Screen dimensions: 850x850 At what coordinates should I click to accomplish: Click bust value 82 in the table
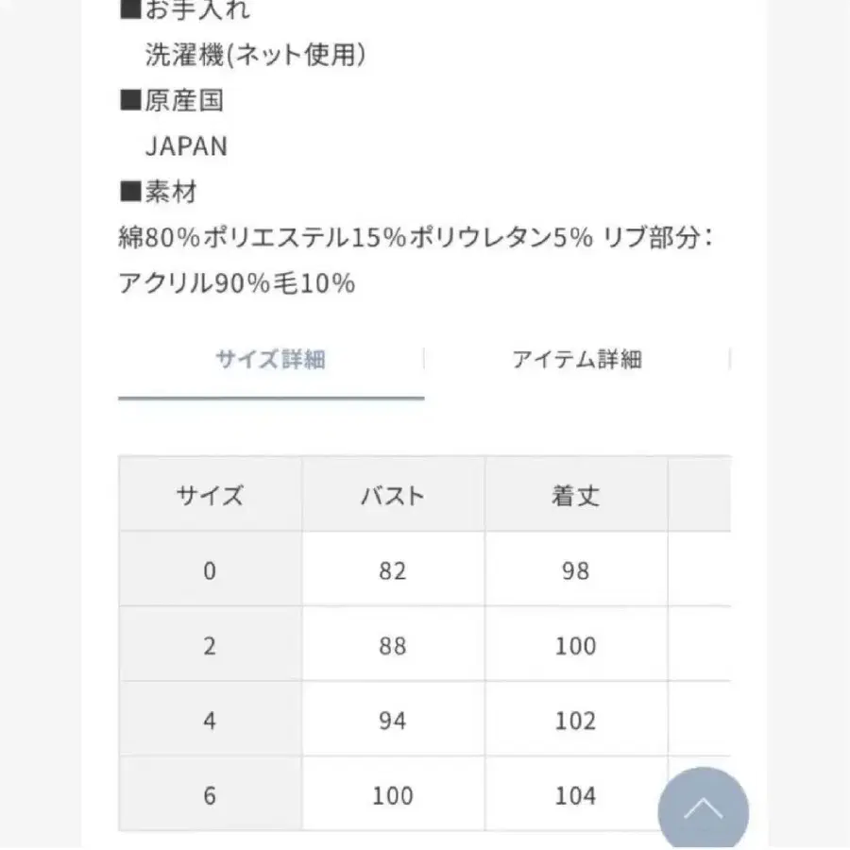click(x=393, y=570)
